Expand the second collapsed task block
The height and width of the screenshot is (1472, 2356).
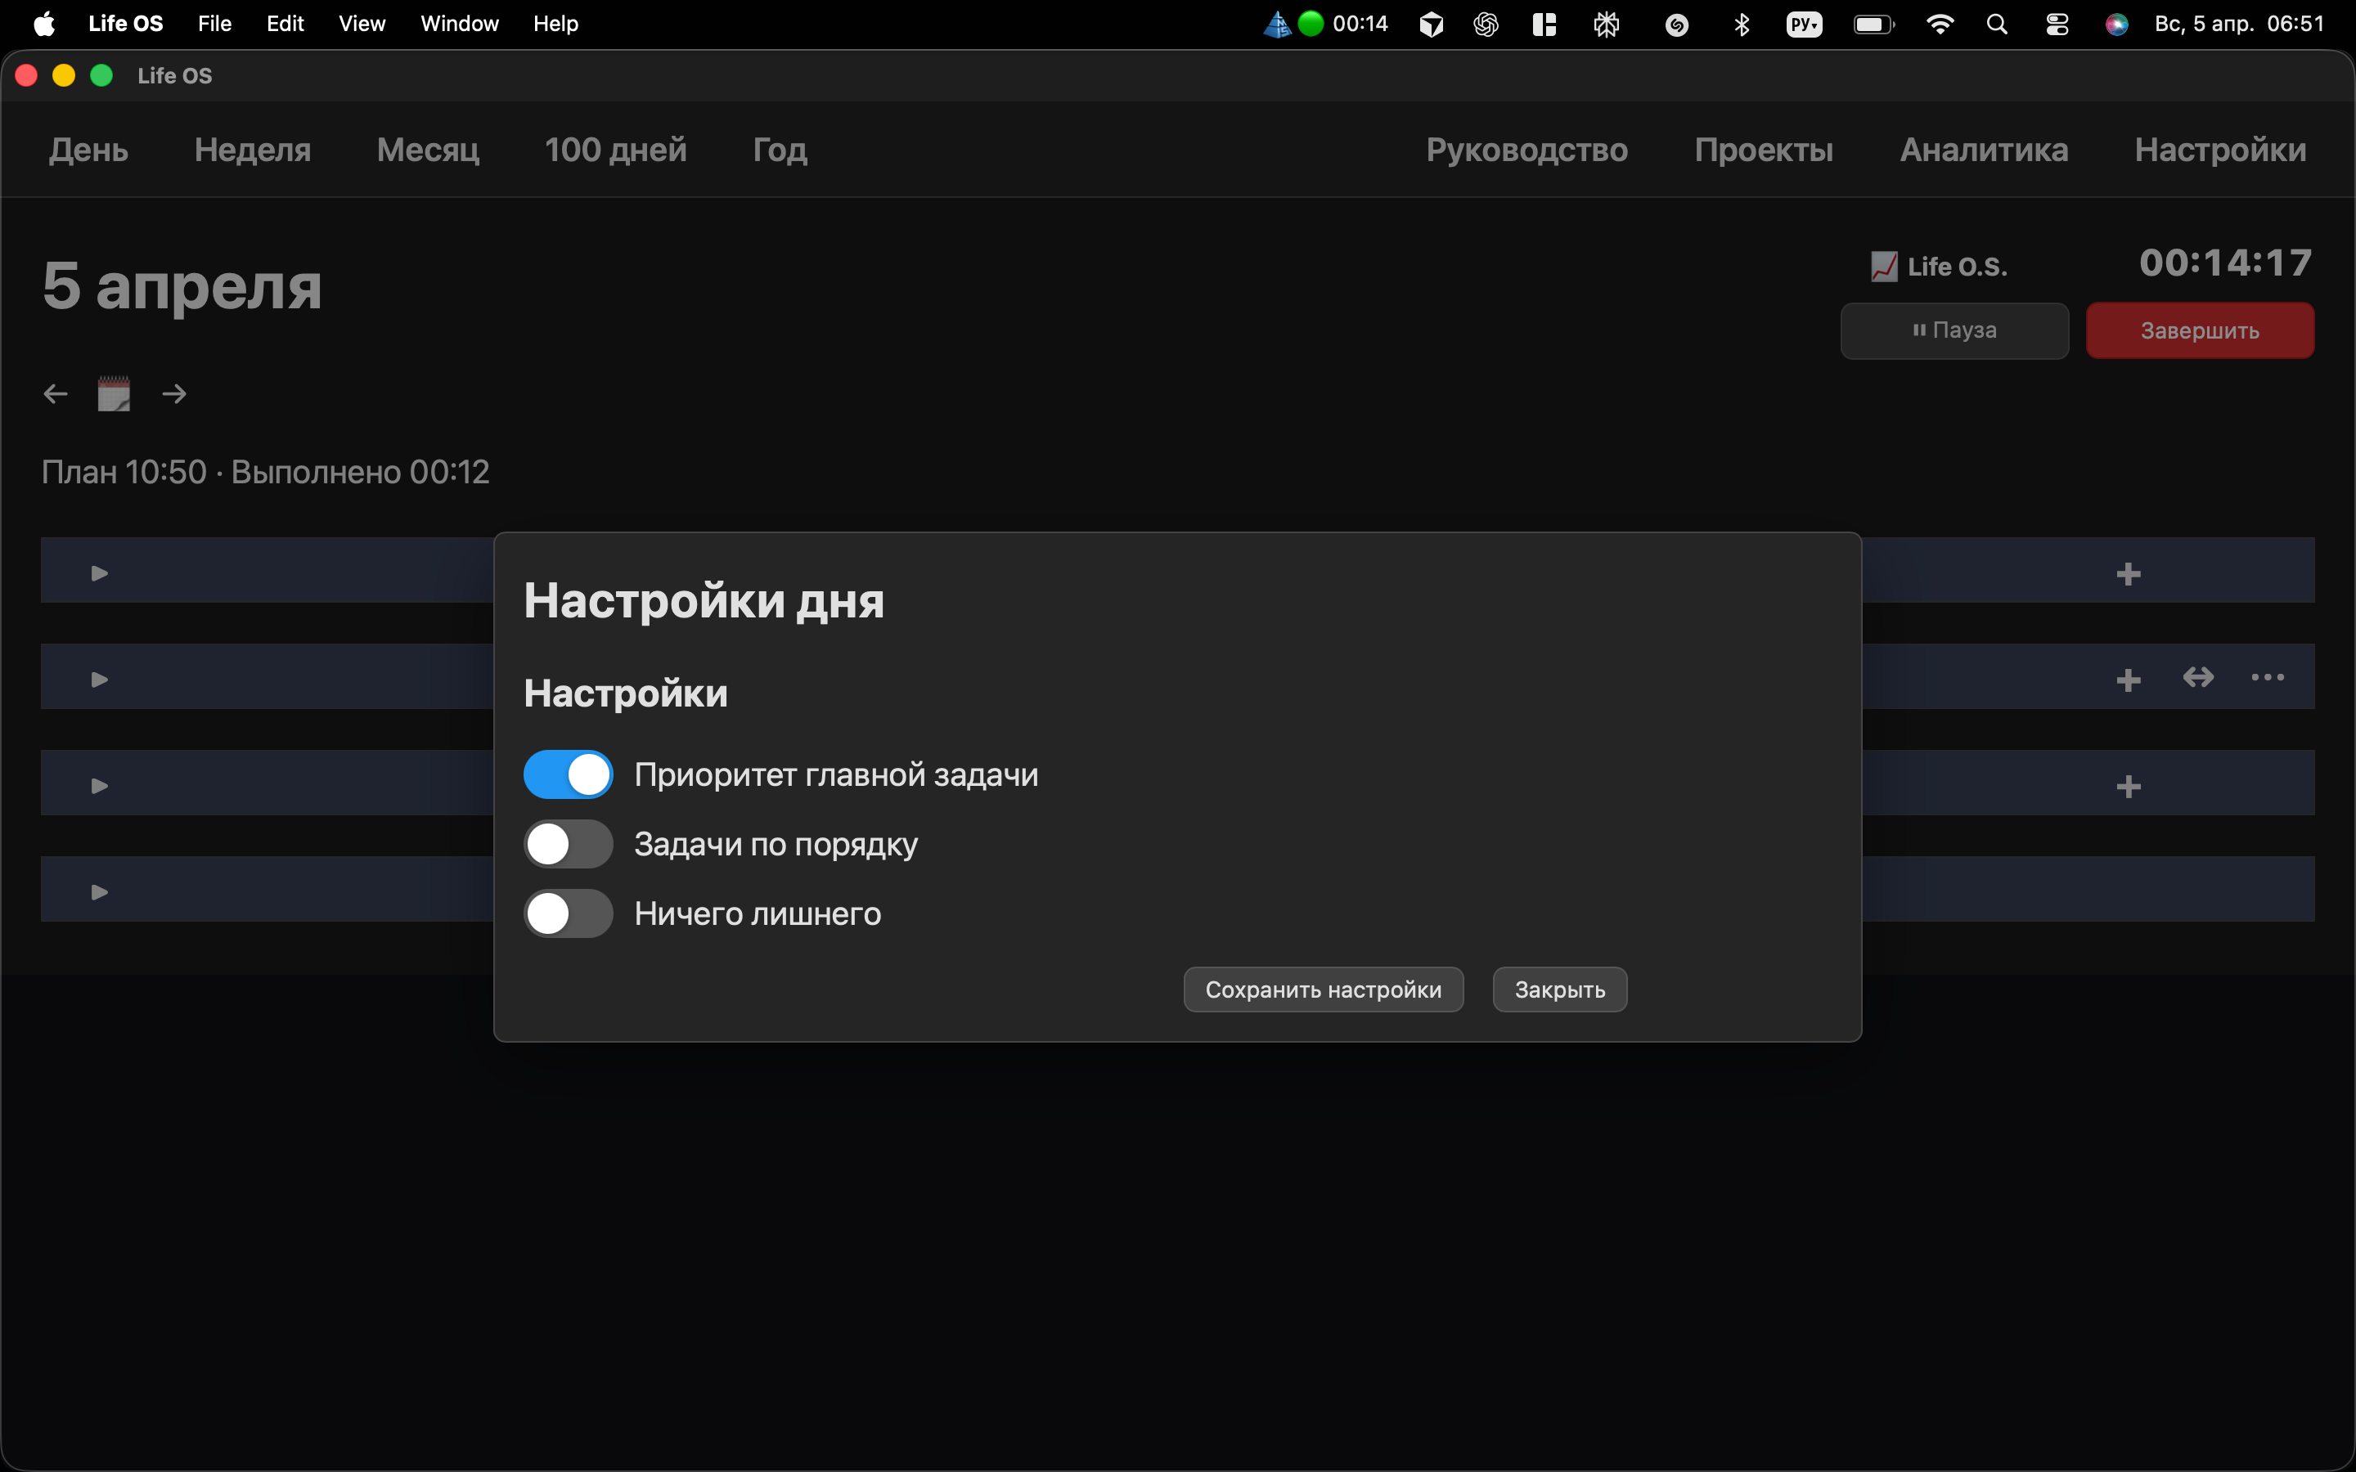(99, 680)
